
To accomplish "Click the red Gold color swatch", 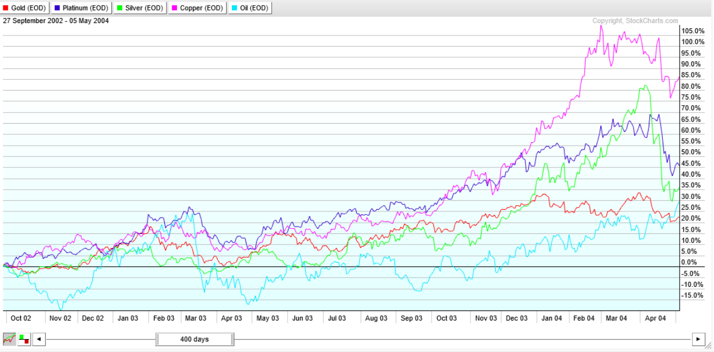I will [x=6, y=8].
